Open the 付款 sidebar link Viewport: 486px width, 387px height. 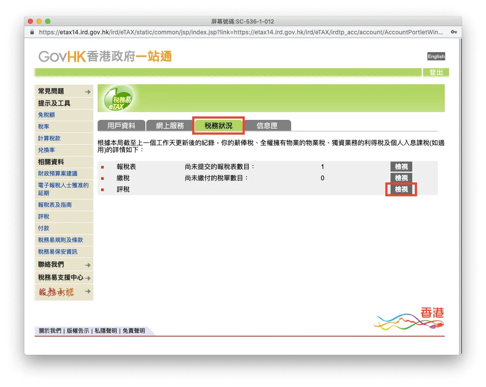click(44, 228)
